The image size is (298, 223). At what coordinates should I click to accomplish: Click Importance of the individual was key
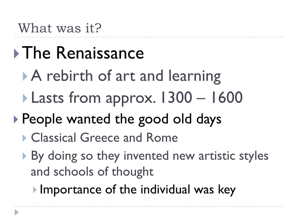pos(138,190)
